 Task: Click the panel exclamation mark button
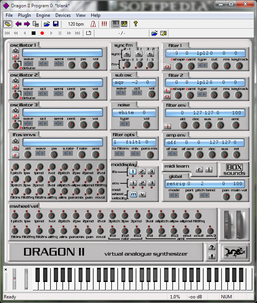click(x=212, y=256)
